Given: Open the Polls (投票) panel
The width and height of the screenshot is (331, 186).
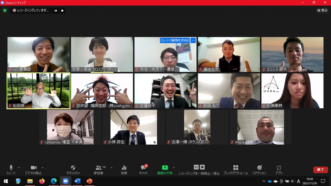Looking at the screenshot, I should tap(124, 169).
